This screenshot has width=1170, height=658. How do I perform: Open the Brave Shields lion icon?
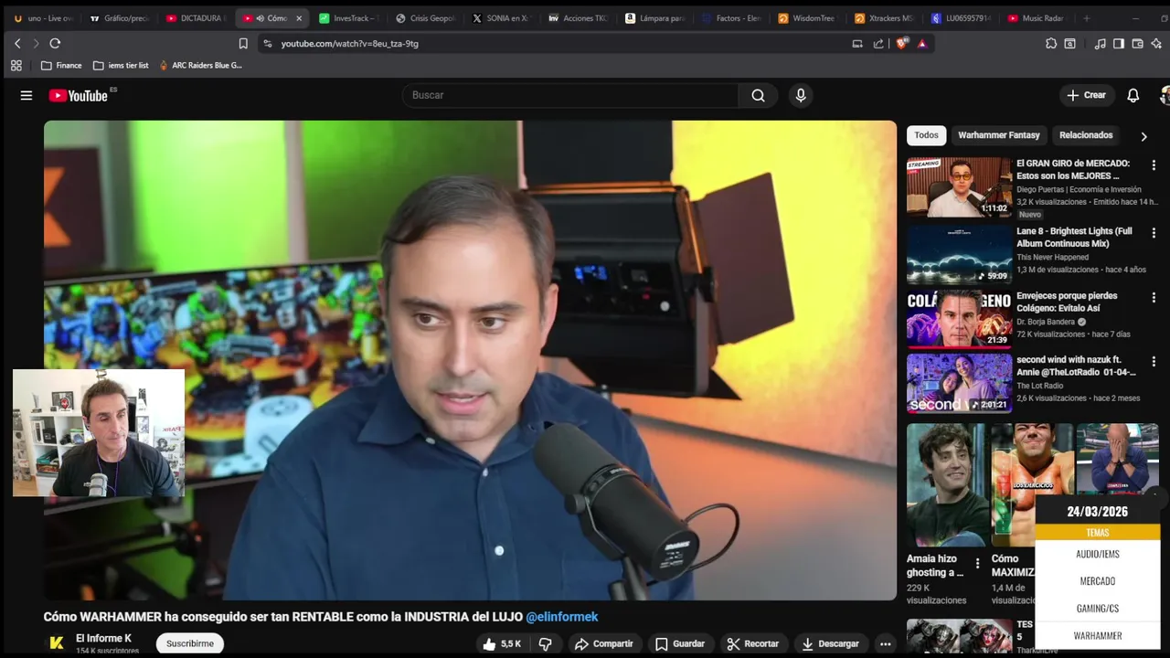[901, 43]
